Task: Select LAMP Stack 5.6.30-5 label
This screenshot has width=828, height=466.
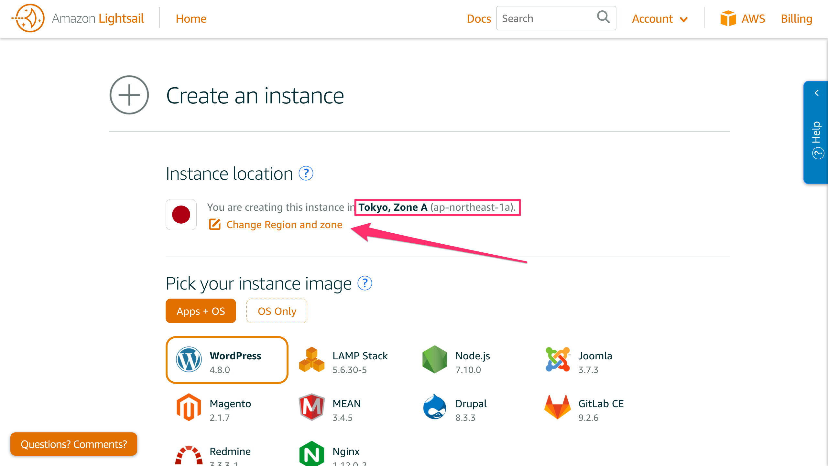Action: (360, 362)
